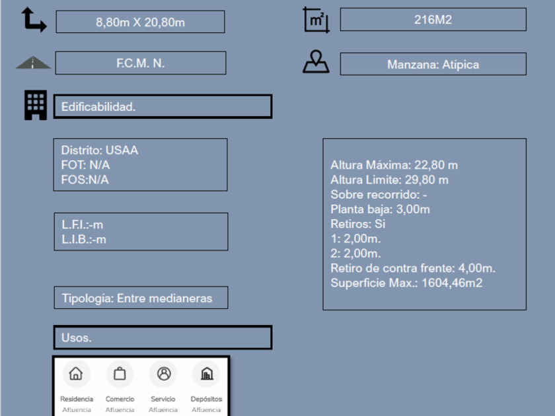Select the Depósitos warehouse icon
The height and width of the screenshot is (416, 555).
[x=206, y=374]
